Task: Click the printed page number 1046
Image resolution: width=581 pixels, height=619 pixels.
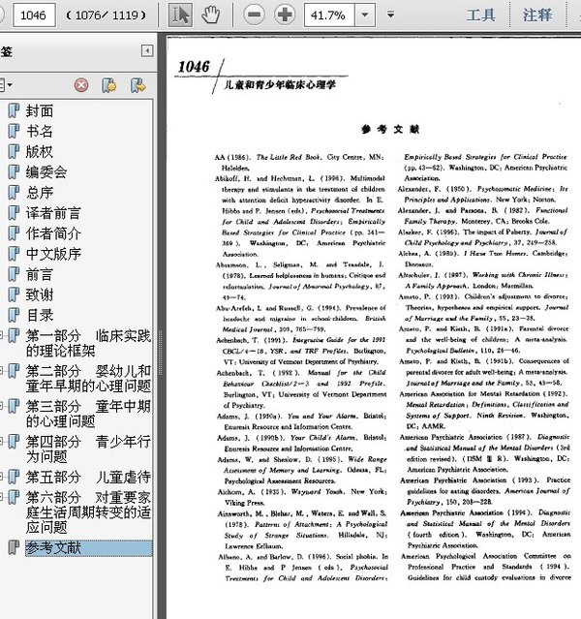Action: 194,67
